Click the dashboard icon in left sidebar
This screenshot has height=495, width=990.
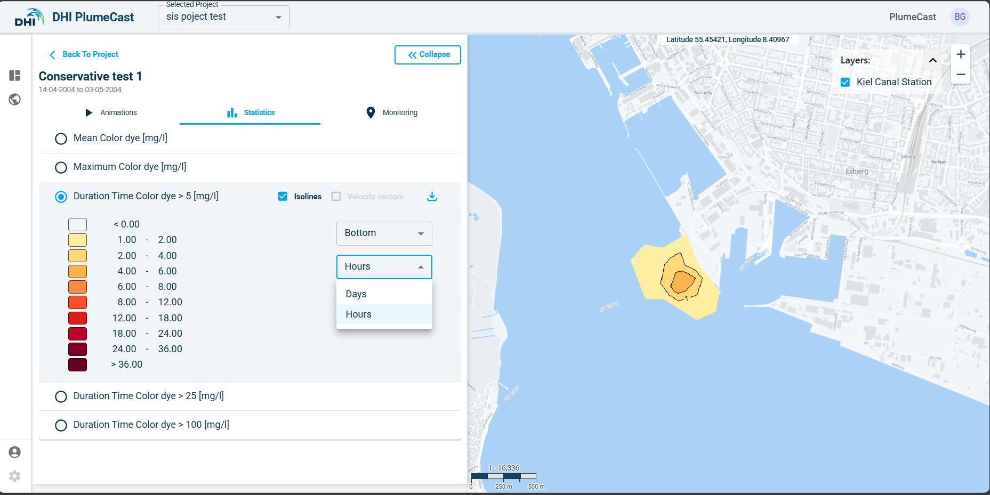(15, 76)
